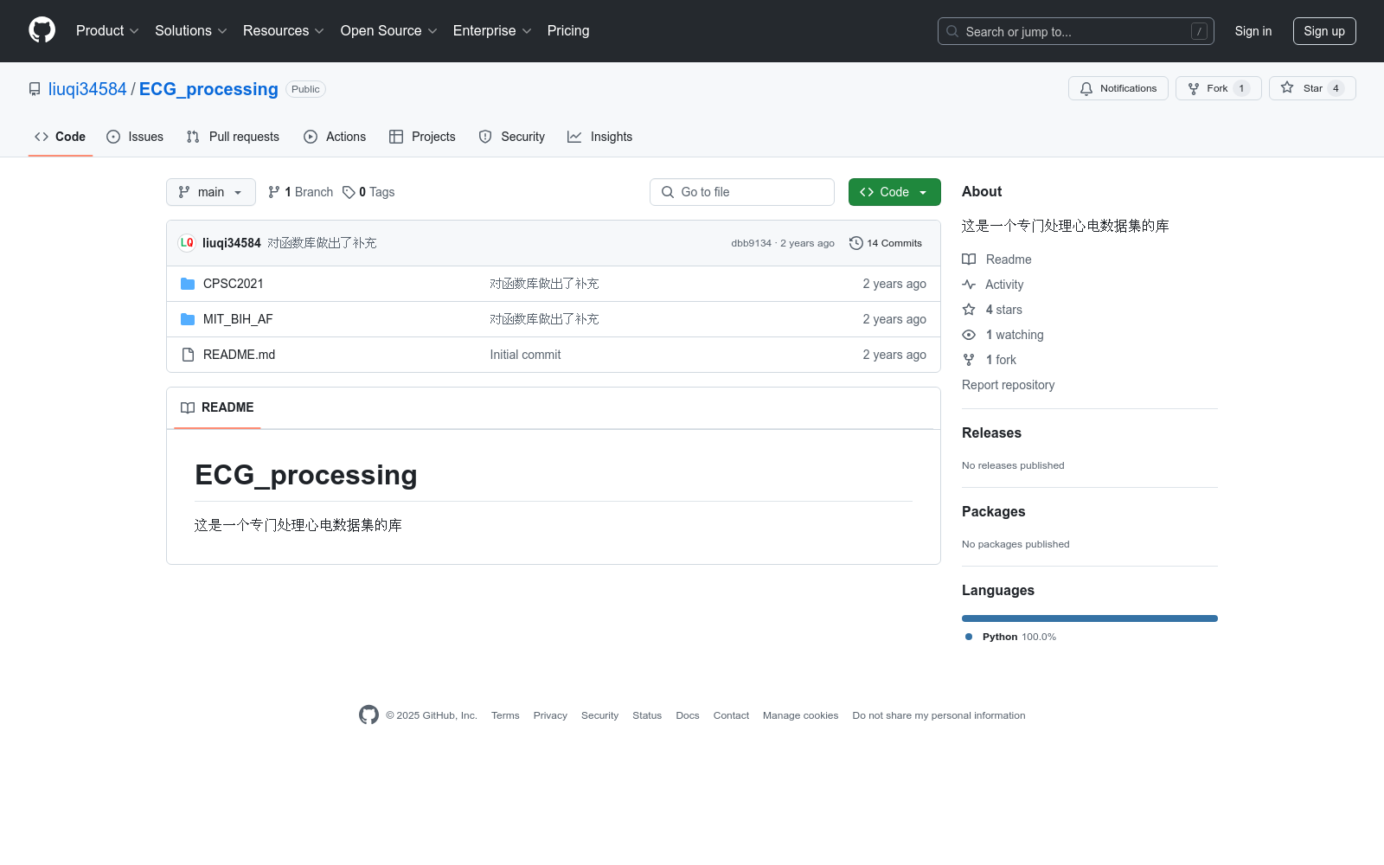This screenshot has height=865, width=1384.
Task: Click the pulse icon beside Activity
Action: (969, 285)
